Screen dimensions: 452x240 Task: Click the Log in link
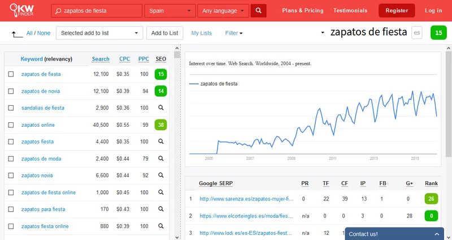(433, 10)
